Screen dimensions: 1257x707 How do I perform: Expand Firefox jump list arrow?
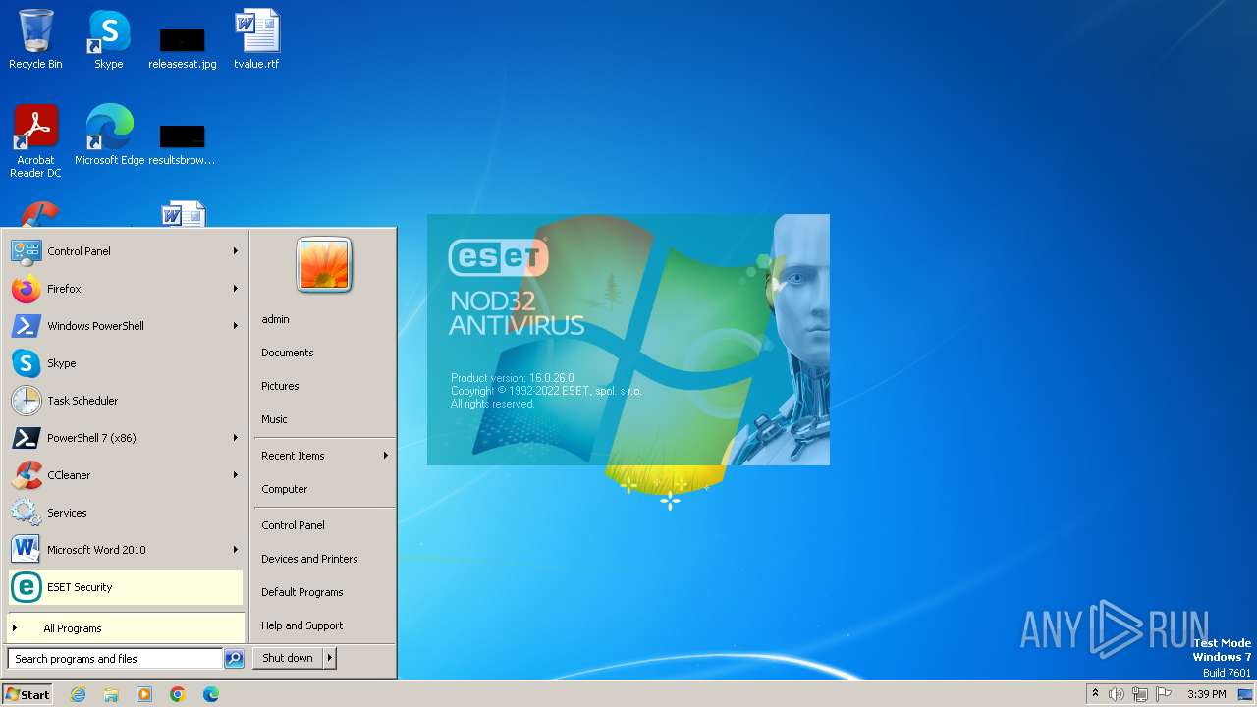point(236,289)
